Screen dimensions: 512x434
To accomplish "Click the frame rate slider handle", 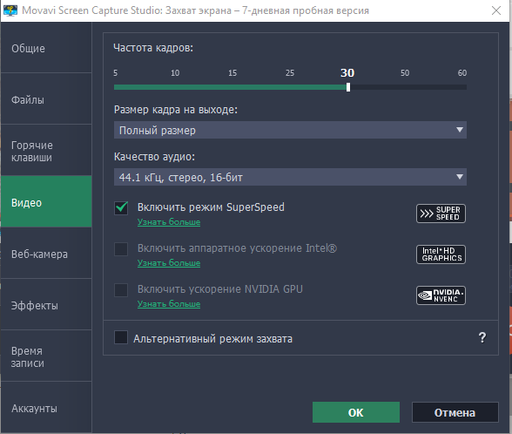I will click(348, 87).
